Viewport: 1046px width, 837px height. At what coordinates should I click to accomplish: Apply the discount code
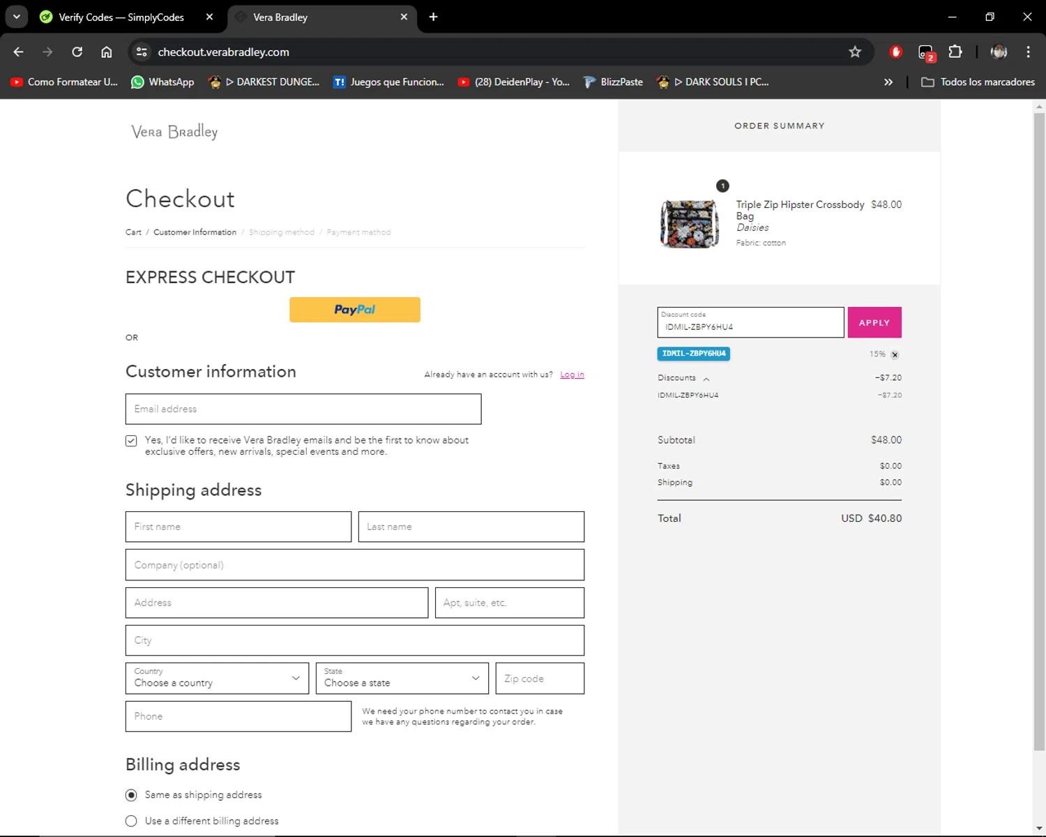(874, 322)
